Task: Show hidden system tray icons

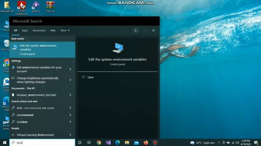Action: coord(219,143)
